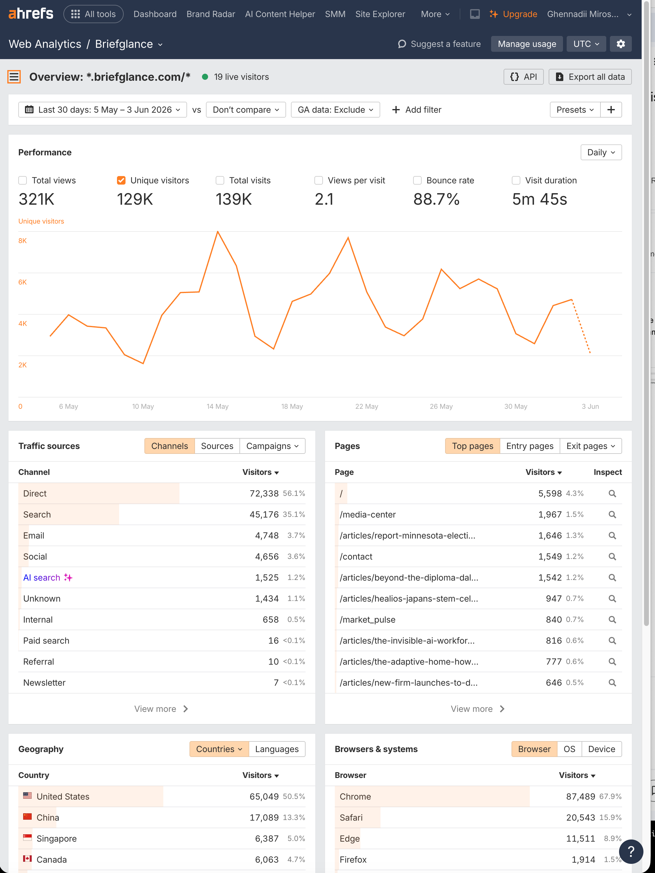Image resolution: width=655 pixels, height=873 pixels.
Task: Inspect the healios-japans-stem-cel article page
Action: coord(612,598)
